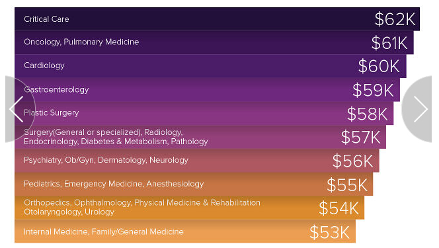
Task: Click Pediatrics, Emergency Medicine, Anesthesiology bar
Action: tap(194, 184)
